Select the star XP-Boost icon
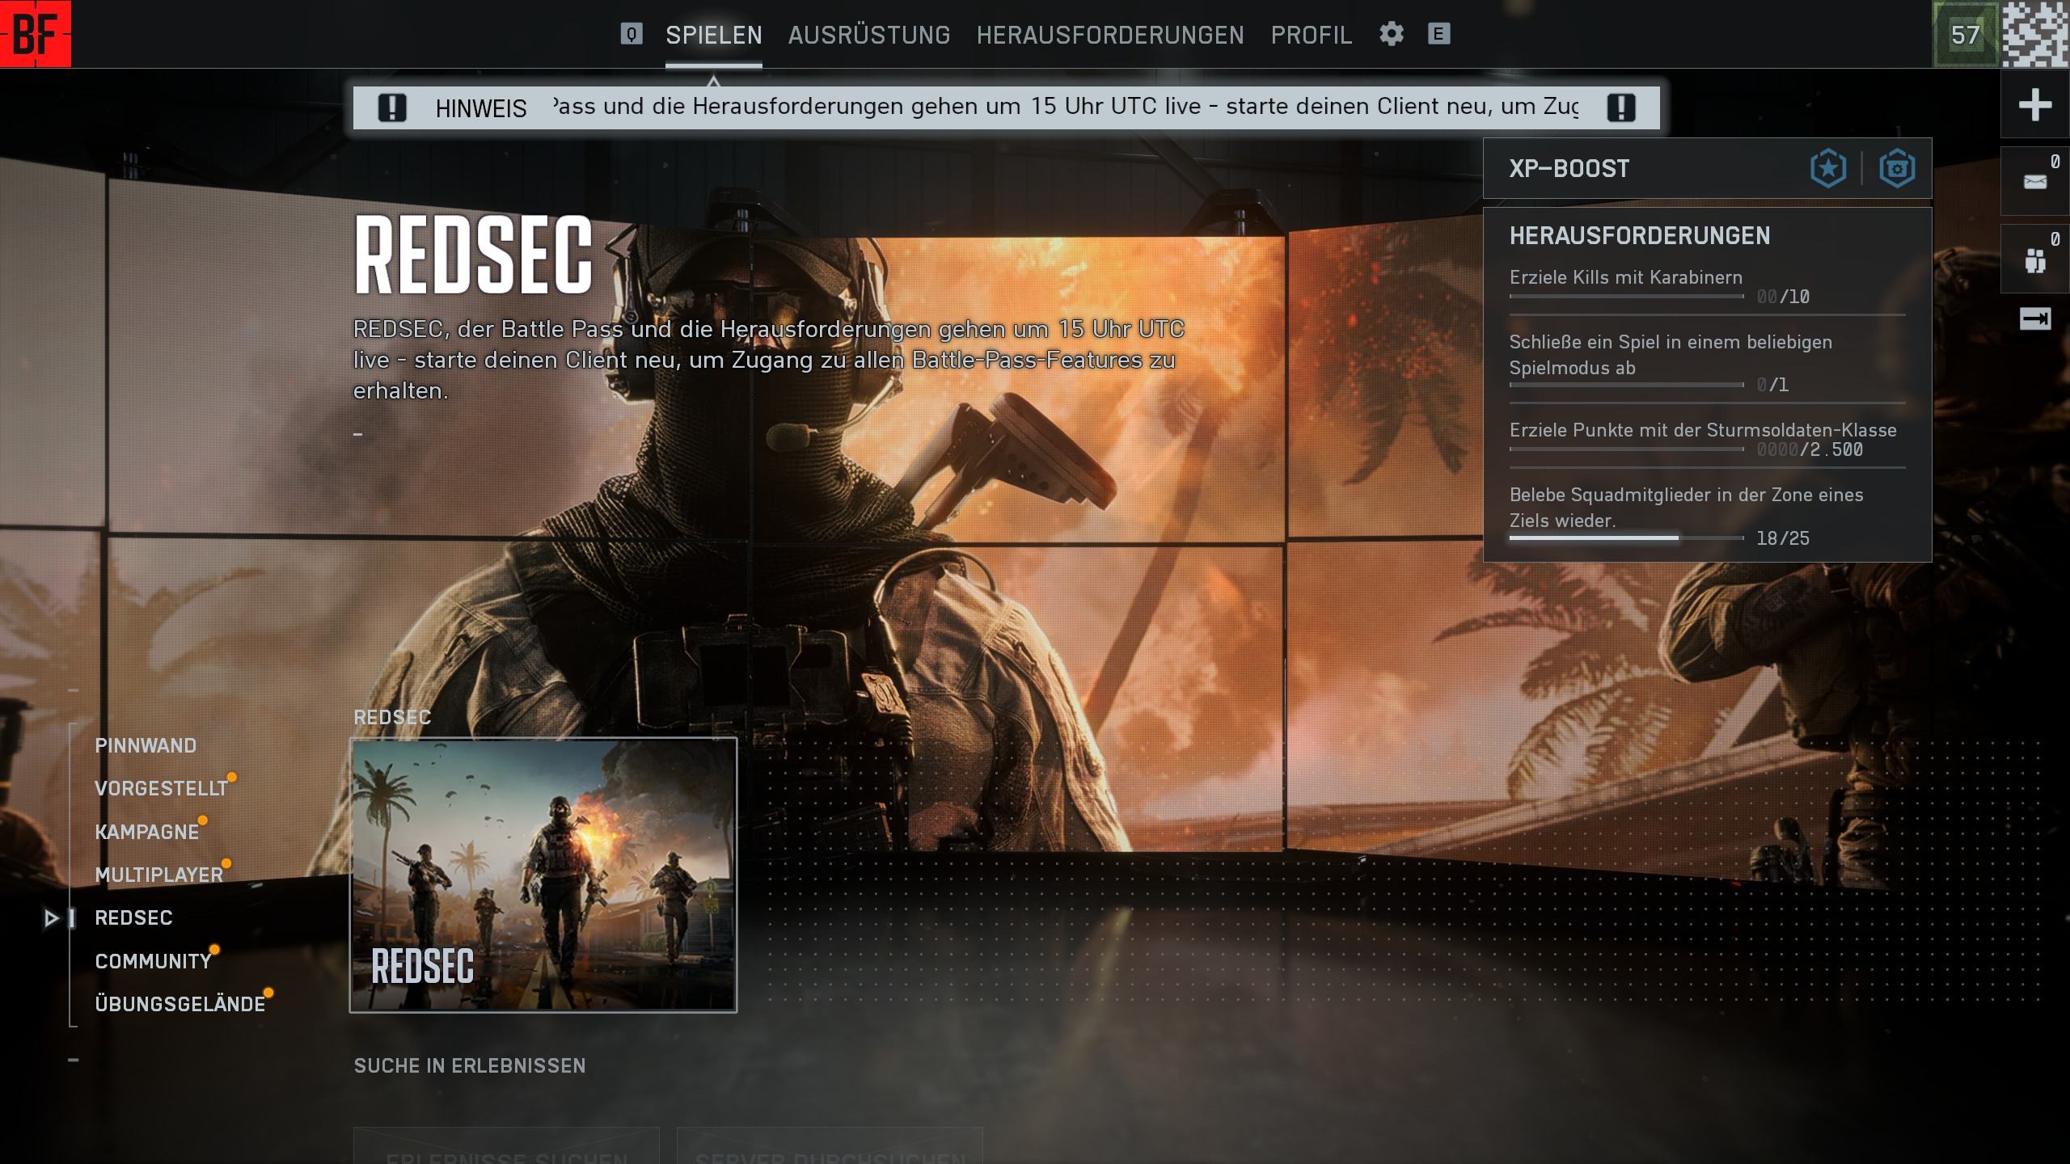Image resolution: width=2070 pixels, height=1164 pixels. [1827, 169]
